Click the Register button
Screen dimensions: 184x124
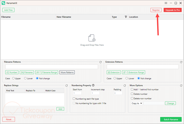click(156, 10)
